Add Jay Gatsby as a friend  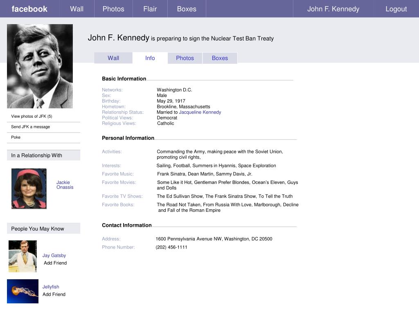click(55, 263)
